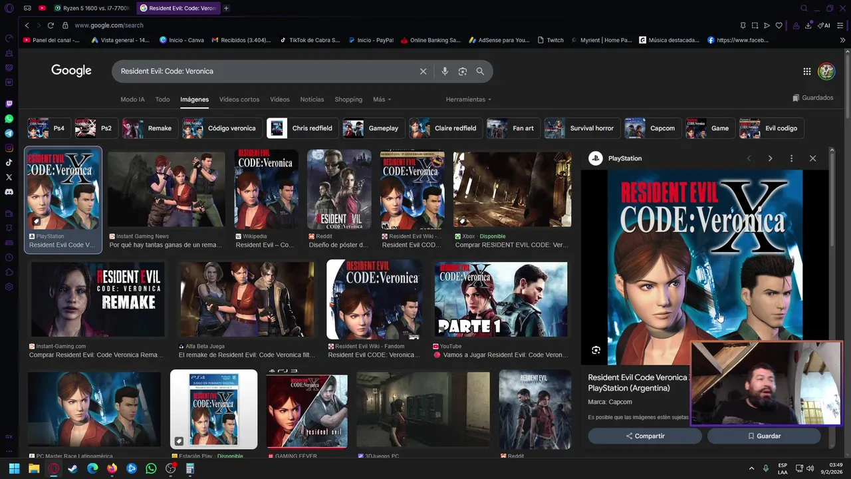This screenshot has height=479, width=851.
Task: Clear the search with the X icon
Action: click(423, 71)
